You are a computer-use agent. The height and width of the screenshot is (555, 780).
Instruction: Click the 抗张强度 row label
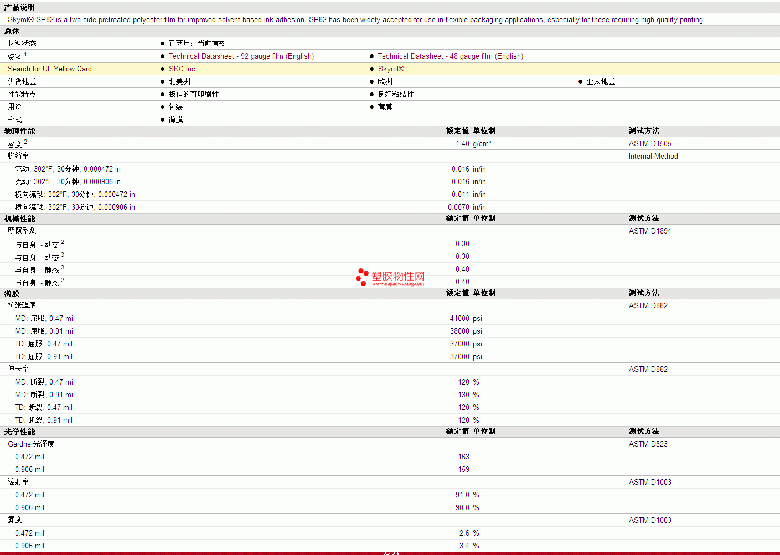click(x=22, y=305)
